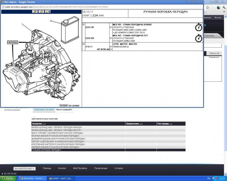Sort list by Применение column arrows
Image resolution: width=227 pixels, height=181 pixels.
141,124
